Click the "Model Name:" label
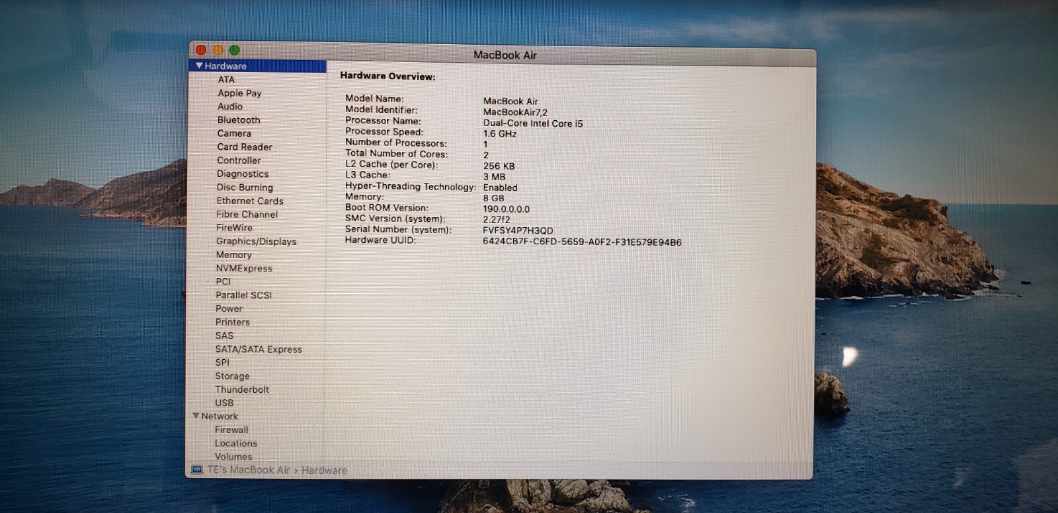Viewport: 1058px width, 513px height. 374,98
